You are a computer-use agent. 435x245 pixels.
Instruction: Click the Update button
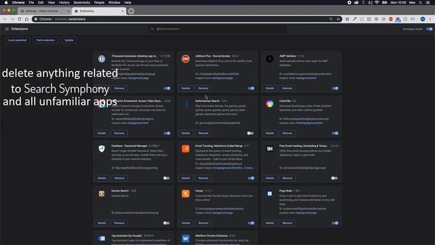69,40
